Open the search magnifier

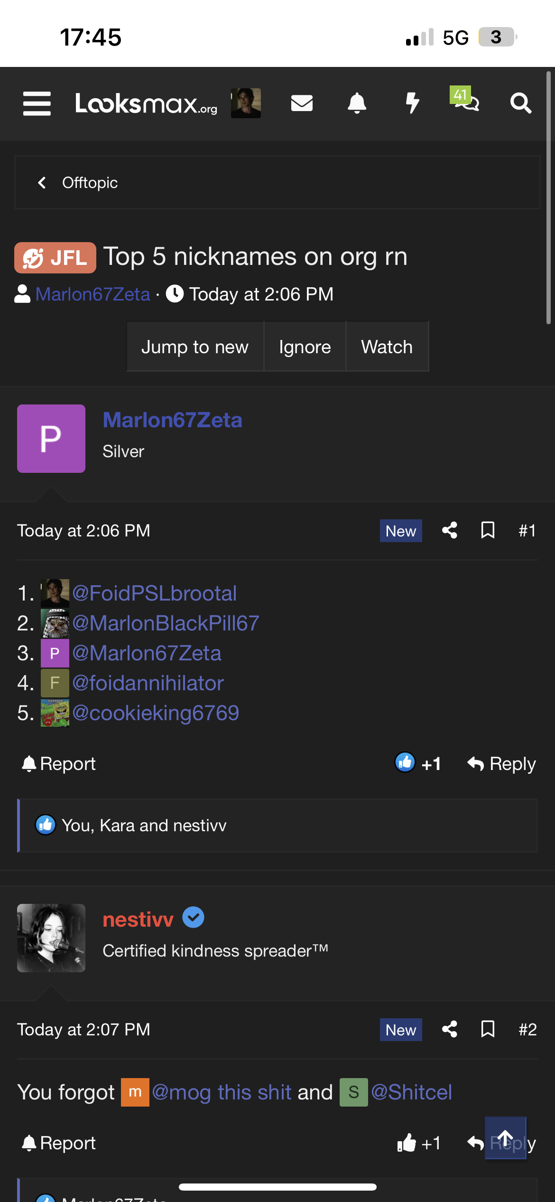[520, 103]
